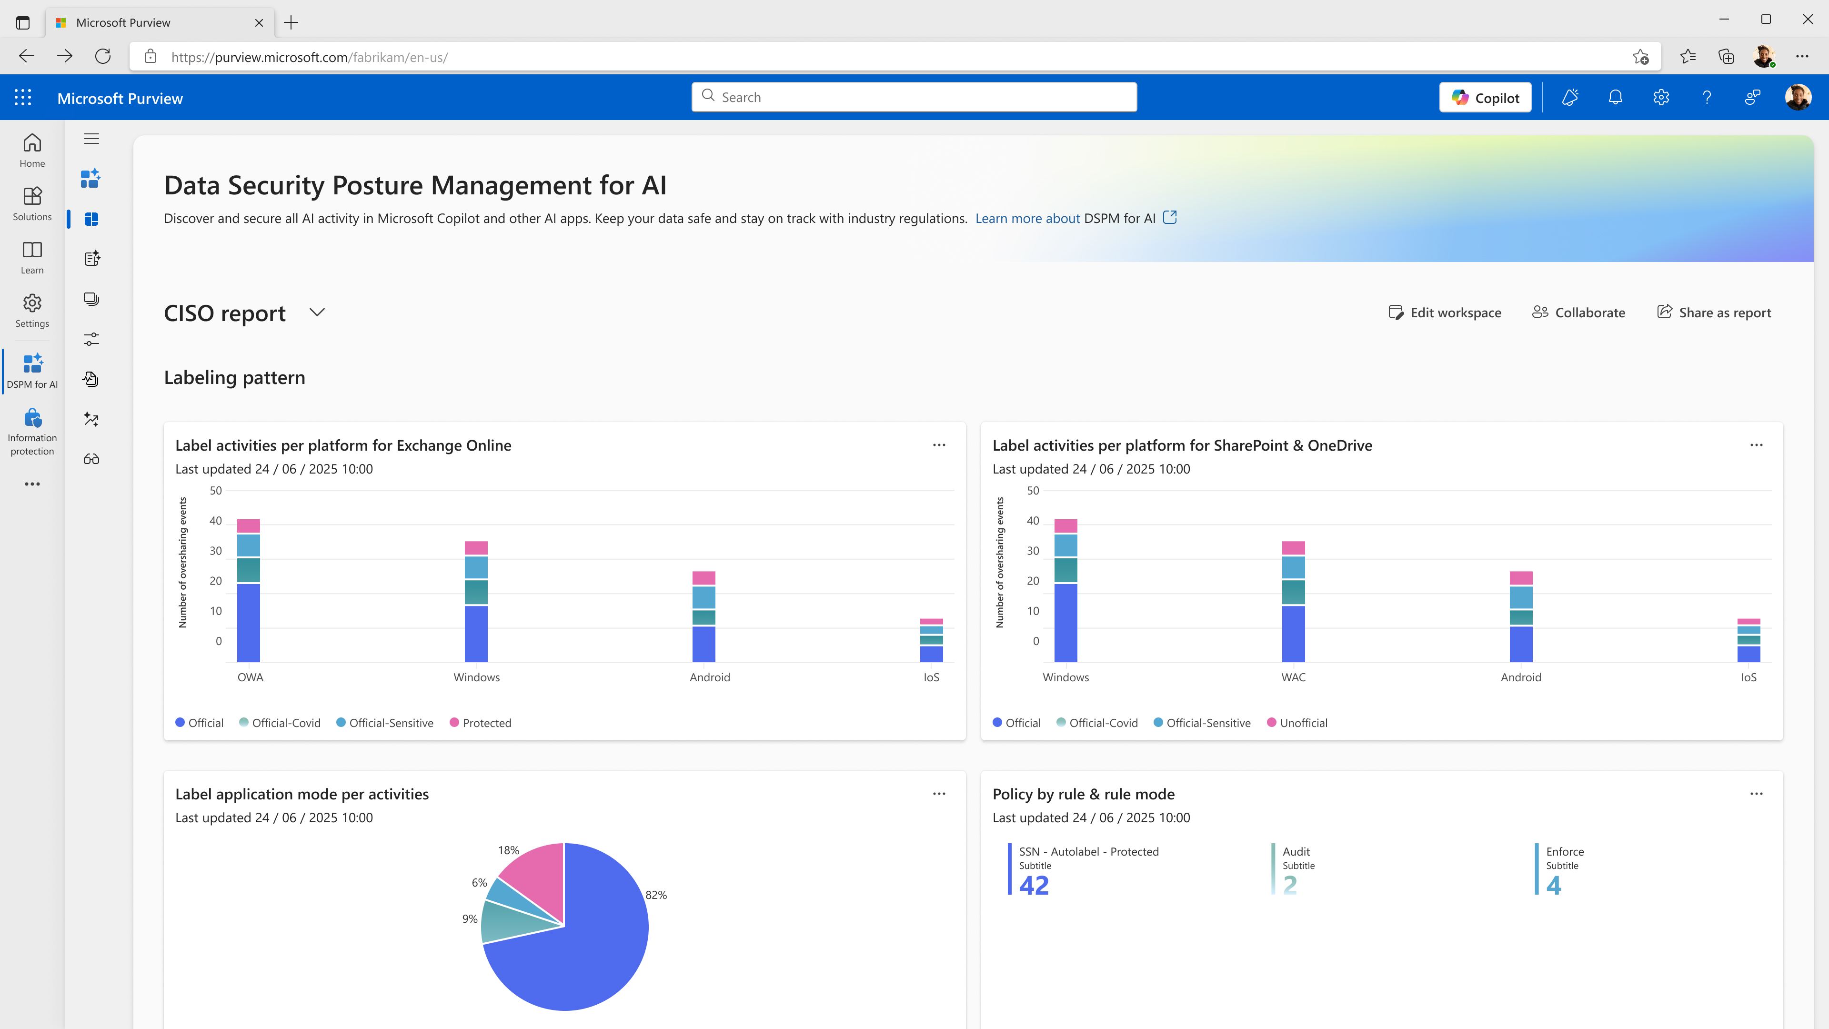Open Settings in left navigation
The height and width of the screenshot is (1029, 1829).
click(x=32, y=310)
